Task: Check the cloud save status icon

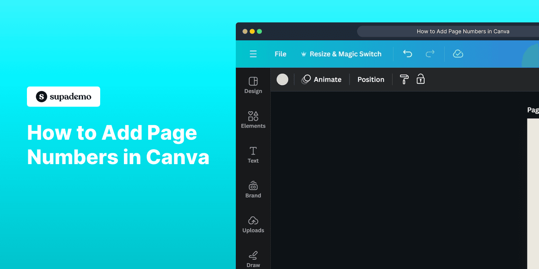Action: point(458,53)
